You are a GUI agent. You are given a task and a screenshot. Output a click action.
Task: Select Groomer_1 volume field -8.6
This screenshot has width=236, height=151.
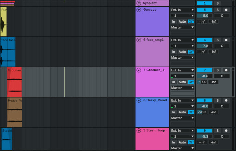(205, 76)
